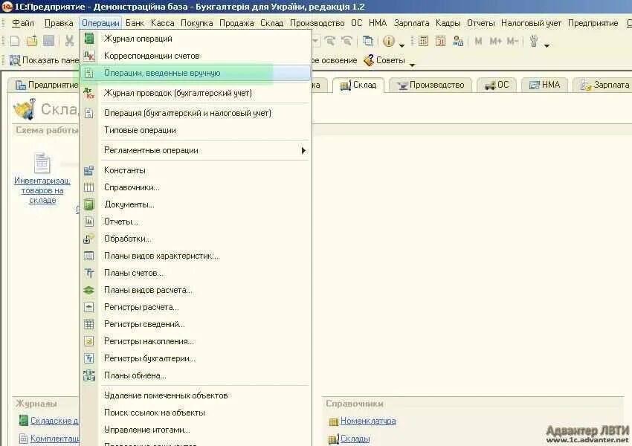Open Управление итогами... entry
The height and width of the screenshot is (446, 632).
[196, 430]
